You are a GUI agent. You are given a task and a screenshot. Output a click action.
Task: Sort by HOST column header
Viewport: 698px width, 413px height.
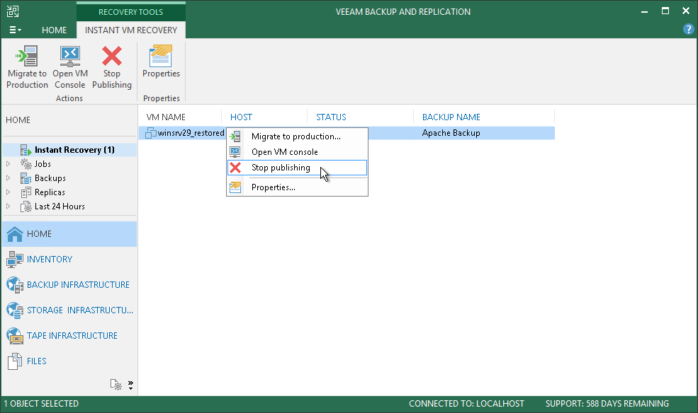click(x=241, y=117)
